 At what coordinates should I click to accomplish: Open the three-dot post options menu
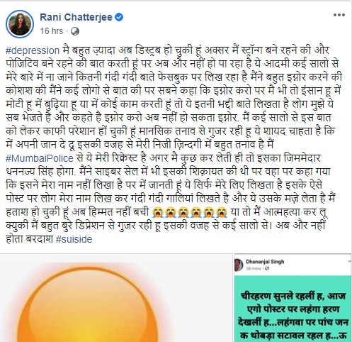coord(339,15)
